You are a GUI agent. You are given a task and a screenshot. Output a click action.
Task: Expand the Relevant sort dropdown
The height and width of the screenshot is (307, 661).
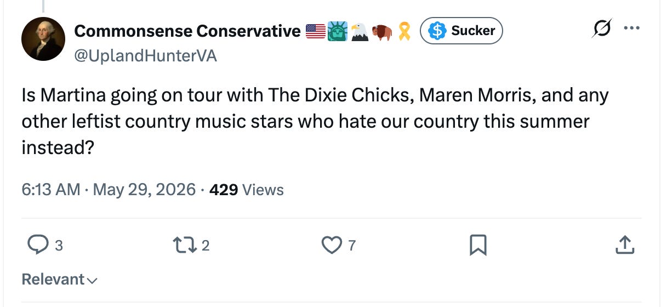[x=60, y=280]
